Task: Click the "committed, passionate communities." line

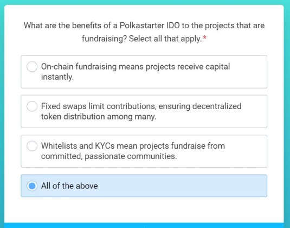Action: coord(109,156)
